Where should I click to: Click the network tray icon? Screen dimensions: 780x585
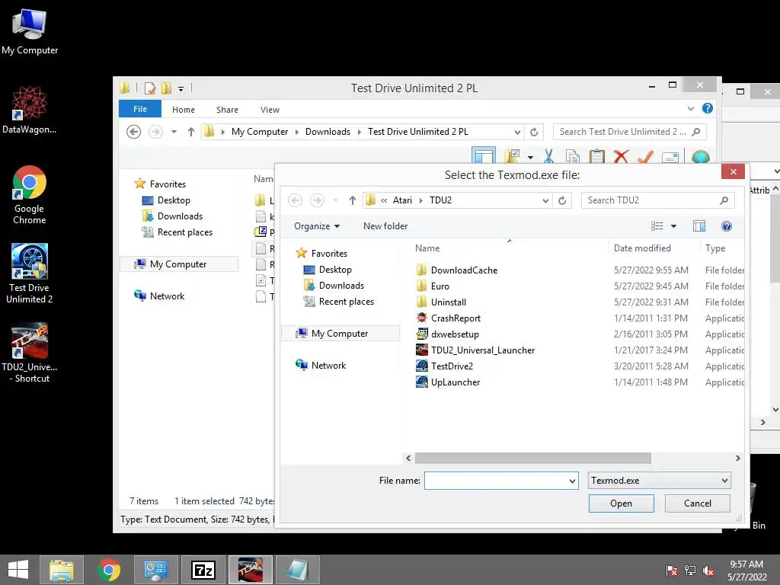[x=690, y=571]
